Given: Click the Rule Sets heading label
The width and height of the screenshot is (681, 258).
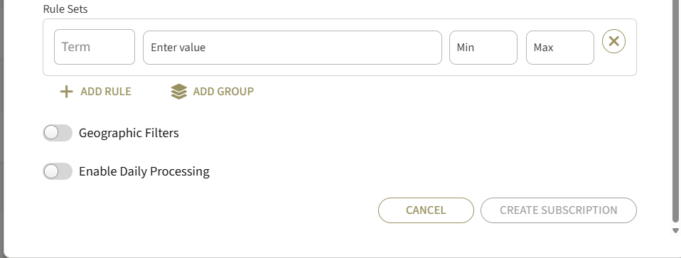Looking at the screenshot, I should (65, 9).
